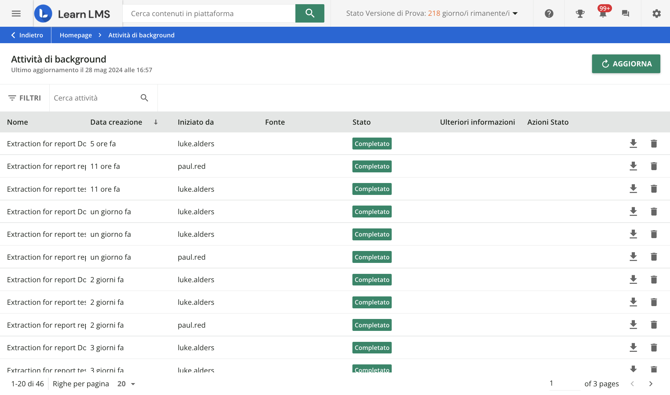Download report Dc extraction from 3 giorni fa
670x395 pixels.
click(633, 348)
